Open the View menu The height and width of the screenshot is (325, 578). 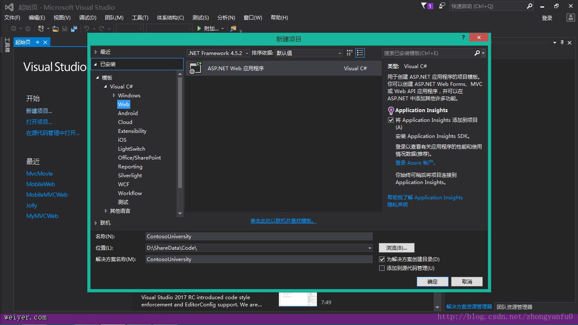[x=62, y=18]
